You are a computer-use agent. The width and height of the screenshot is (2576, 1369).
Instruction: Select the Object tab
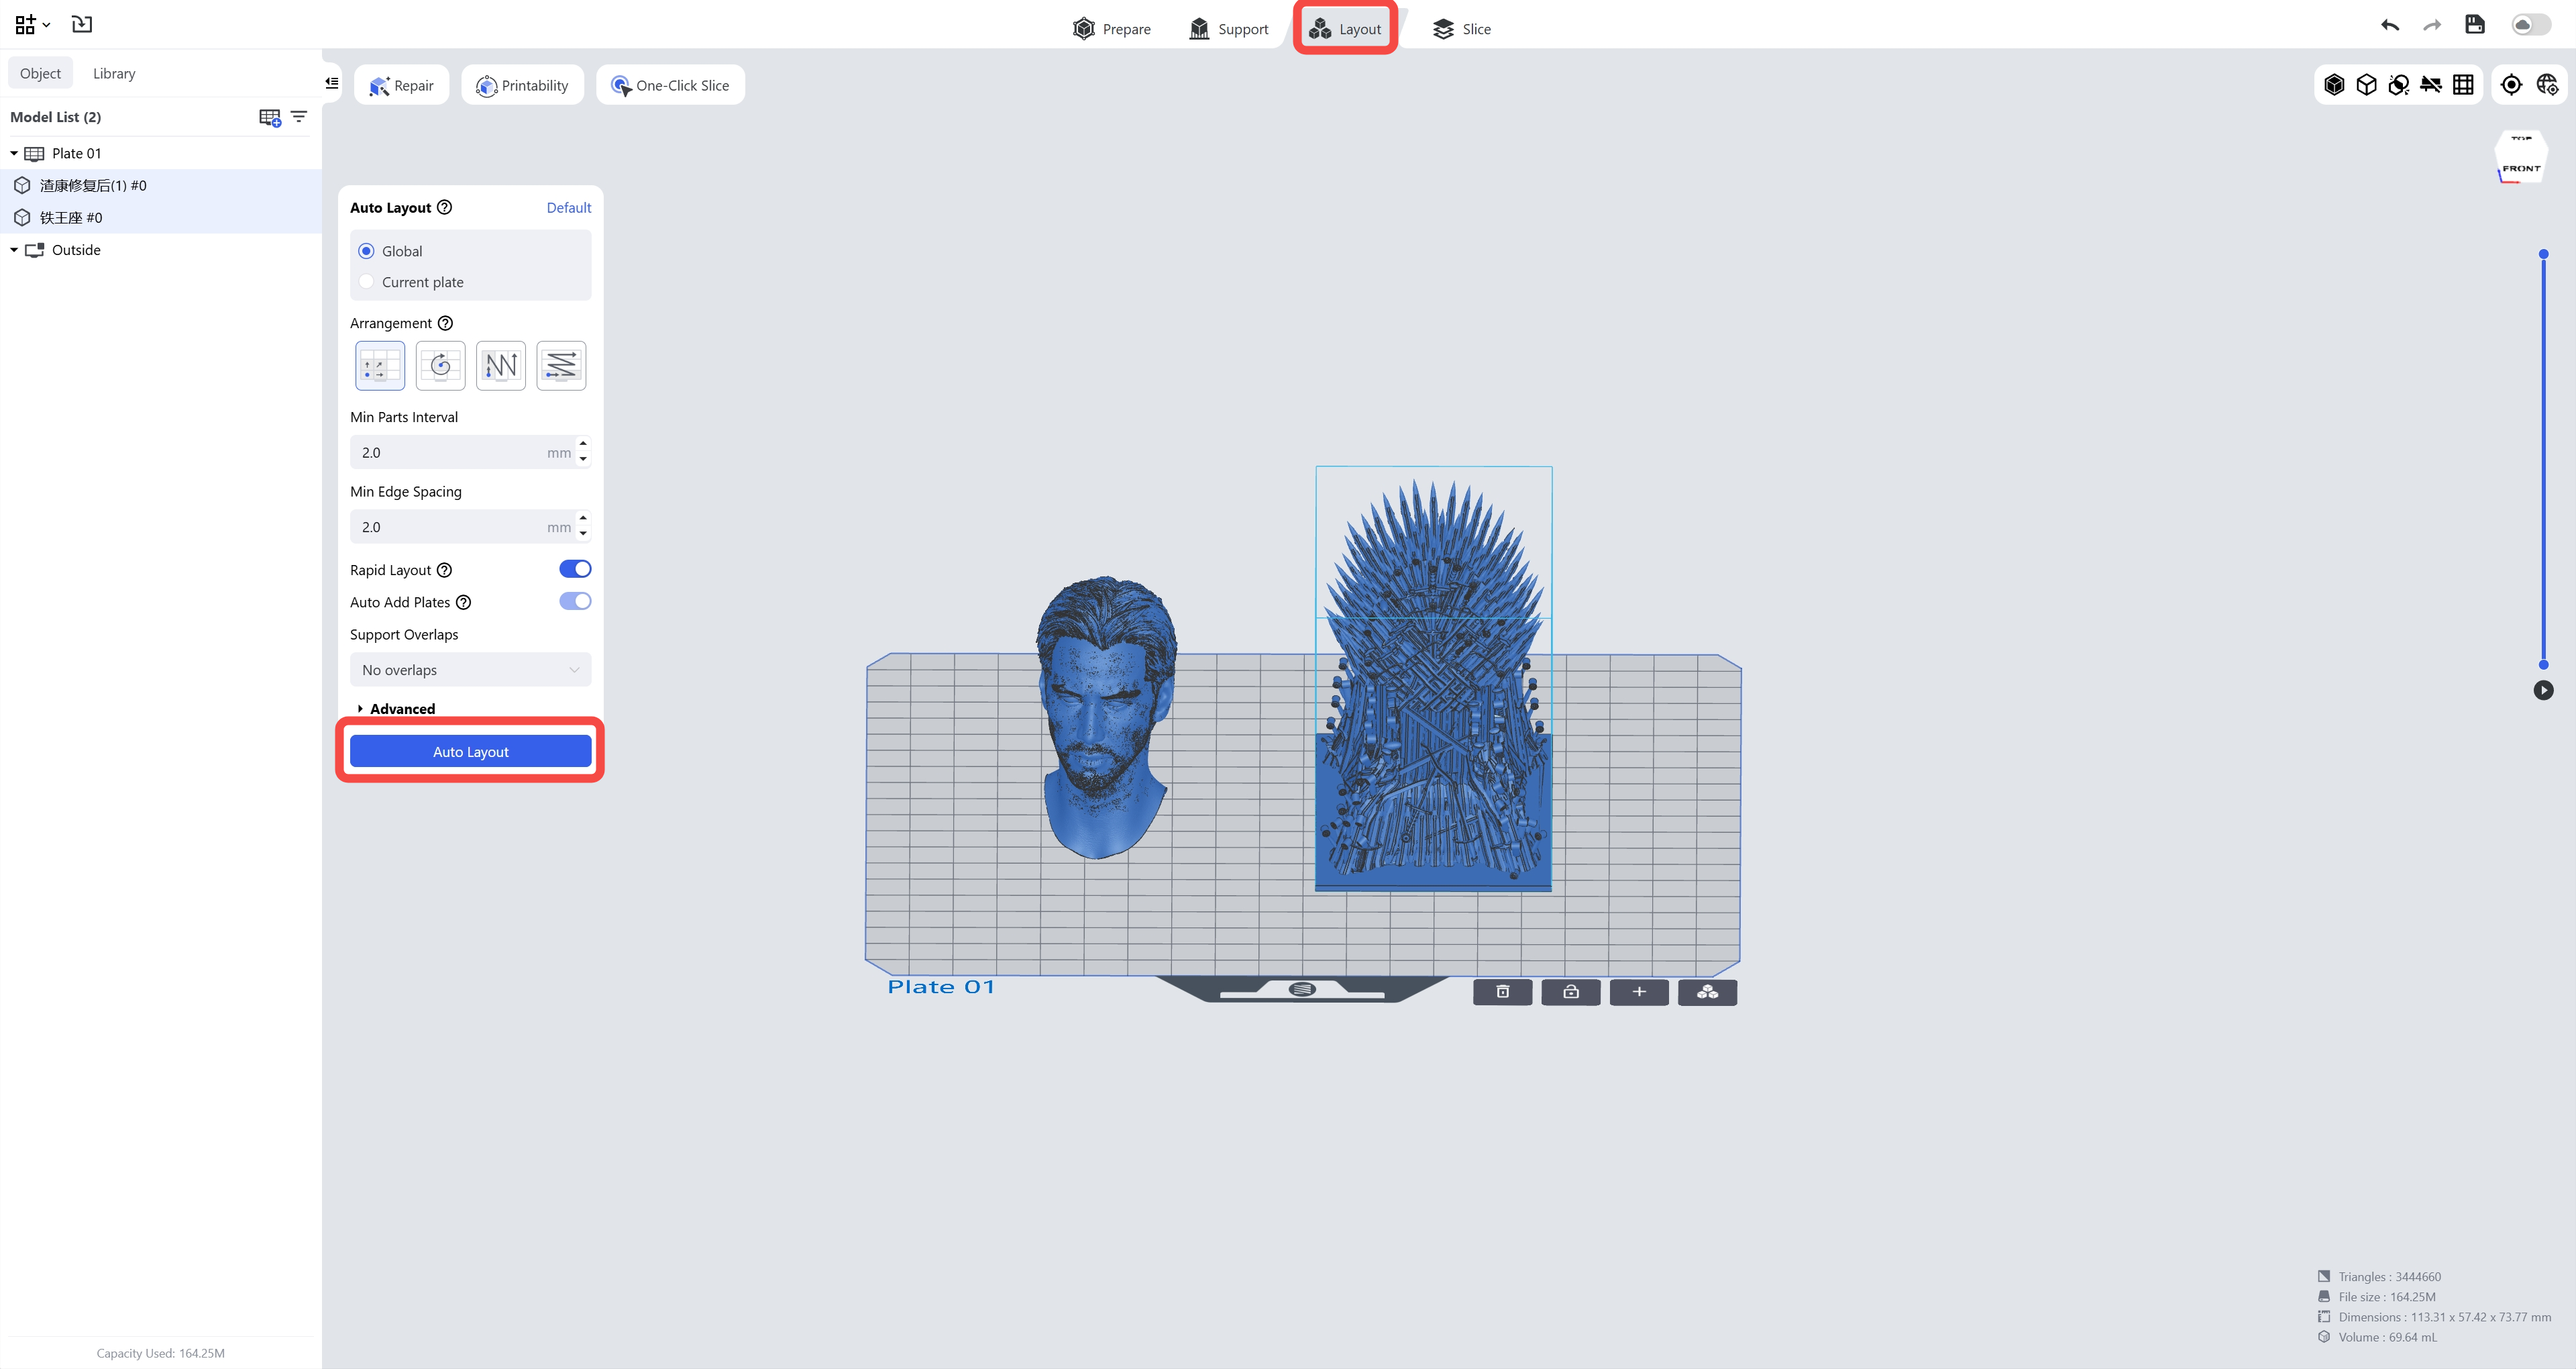tap(40, 73)
